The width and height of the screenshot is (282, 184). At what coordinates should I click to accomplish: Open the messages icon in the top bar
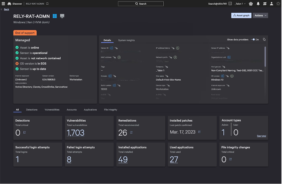(265, 3)
